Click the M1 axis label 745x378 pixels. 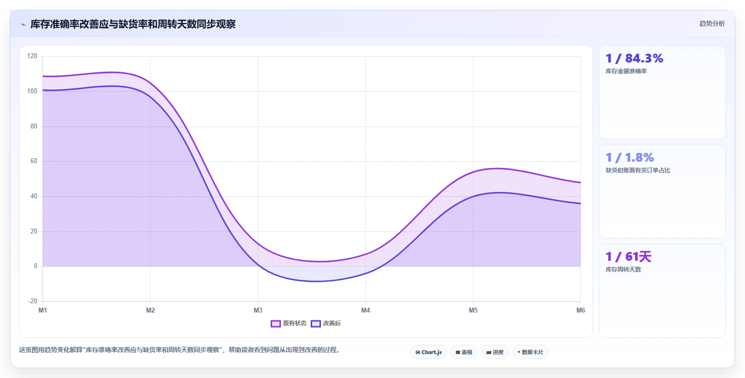click(x=43, y=310)
